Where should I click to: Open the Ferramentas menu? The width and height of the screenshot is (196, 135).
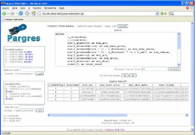tap(50, 8)
